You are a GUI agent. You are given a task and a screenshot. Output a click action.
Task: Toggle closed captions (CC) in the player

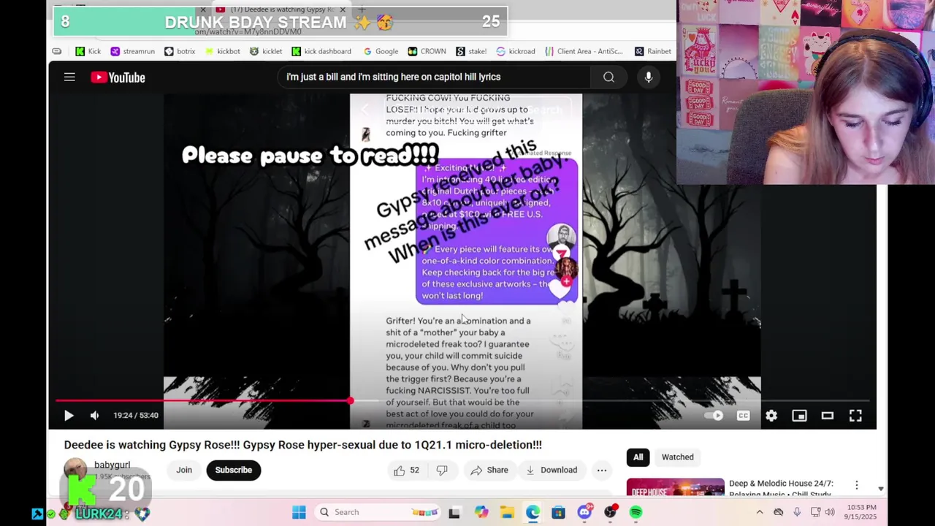(743, 416)
